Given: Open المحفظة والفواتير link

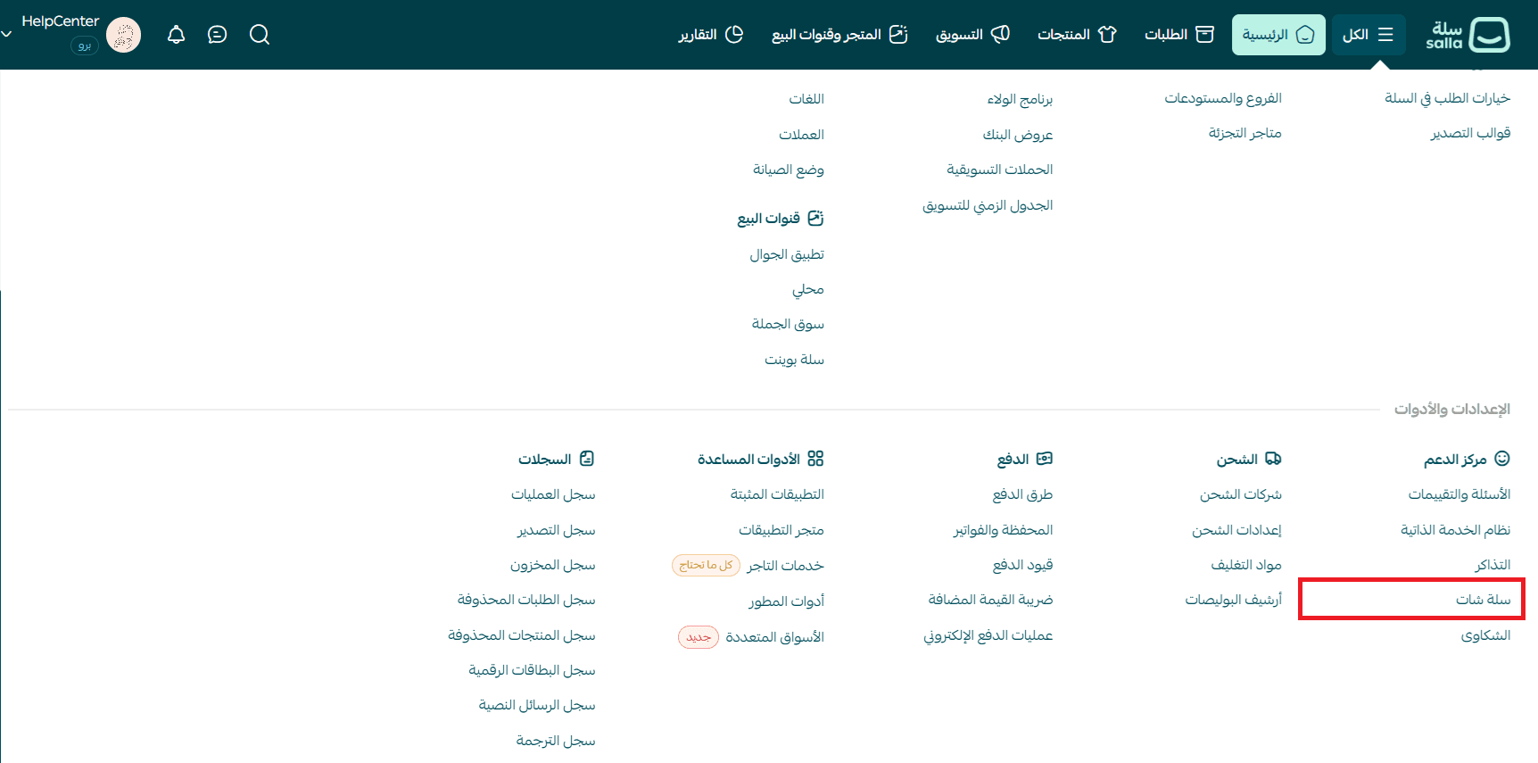Looking at the screenshot, I should coord(1003,530).
